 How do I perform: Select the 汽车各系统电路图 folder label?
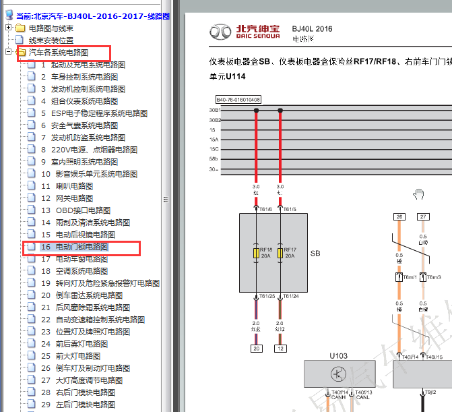tap(59, 53)
